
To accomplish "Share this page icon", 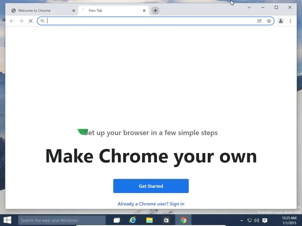I will 260,21.
